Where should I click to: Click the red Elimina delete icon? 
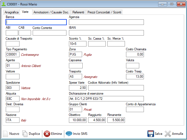(47, 134)
